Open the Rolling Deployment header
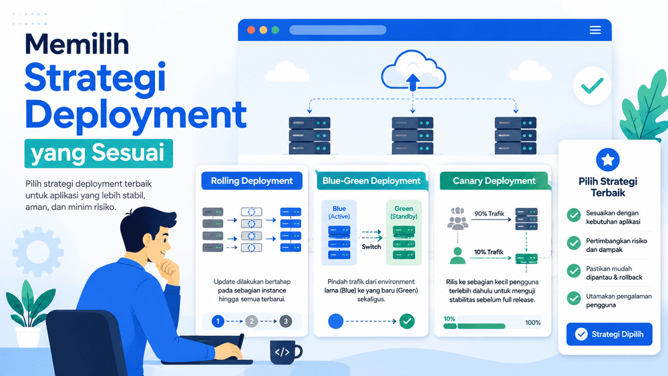668x376 pixels. [x=252, y=180]
